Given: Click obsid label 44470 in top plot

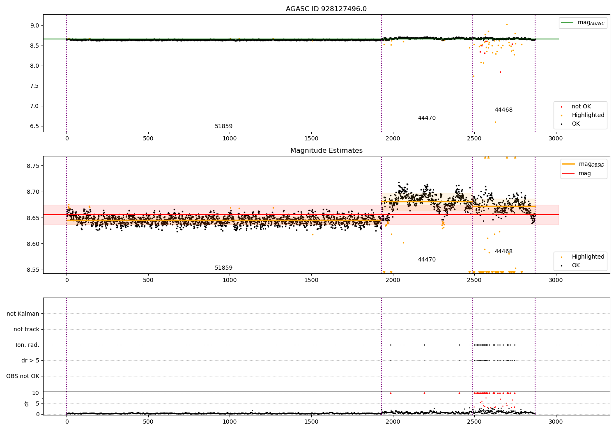Looking at the screenshot, I should coord(427,118).
